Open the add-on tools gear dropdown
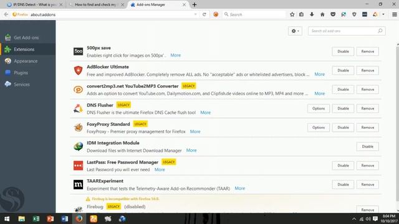Screen dimensions: 399x224 click(x=295, y=31)
